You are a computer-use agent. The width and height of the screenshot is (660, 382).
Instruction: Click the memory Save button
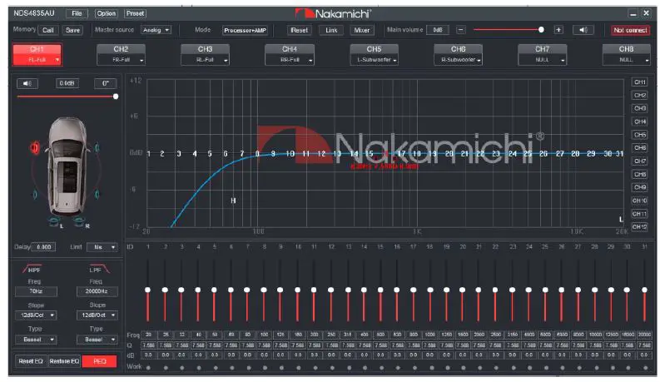pos(72,30)
